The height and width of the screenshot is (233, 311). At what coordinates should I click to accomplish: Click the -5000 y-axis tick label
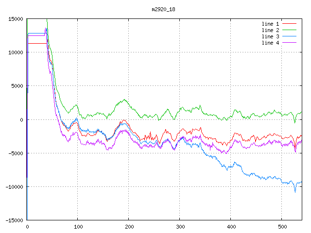pos(15,153)
